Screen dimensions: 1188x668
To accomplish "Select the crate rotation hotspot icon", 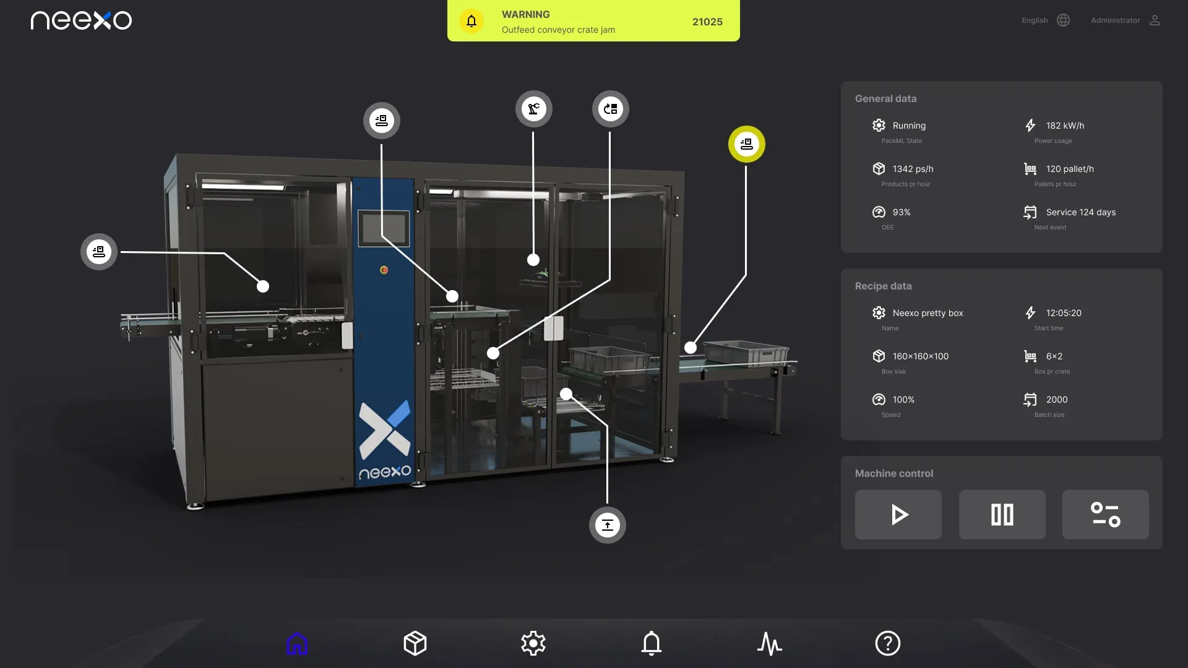I will click(611, 109).
